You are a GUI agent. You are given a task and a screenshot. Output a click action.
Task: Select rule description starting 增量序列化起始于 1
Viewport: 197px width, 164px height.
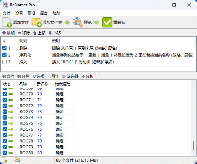point(123,55)
